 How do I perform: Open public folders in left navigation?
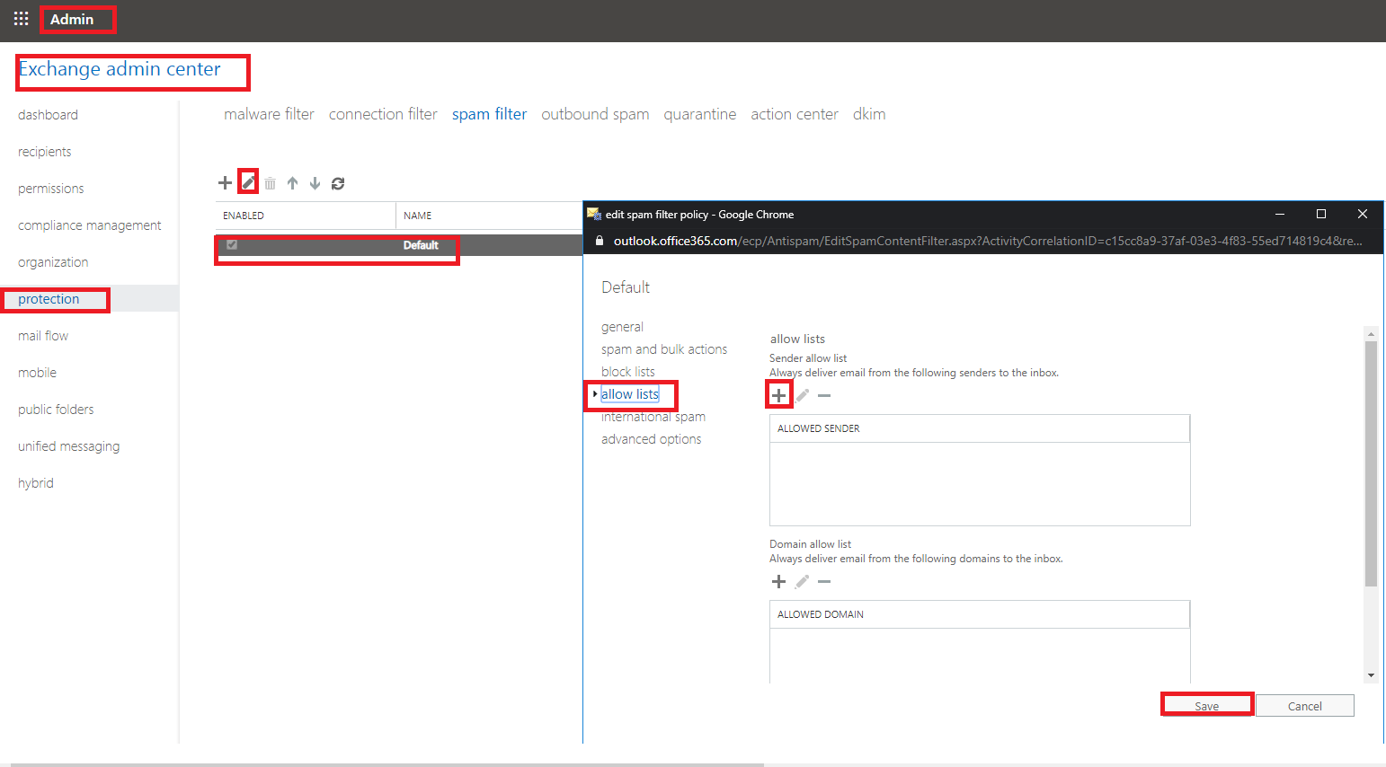[56, 410]
